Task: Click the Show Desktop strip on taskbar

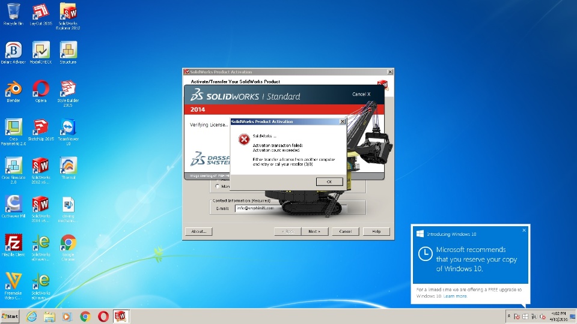Action: (573, 316)
